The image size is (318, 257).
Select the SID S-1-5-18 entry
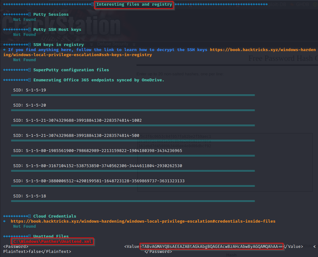pyautogui.click(x=30, y=196)
